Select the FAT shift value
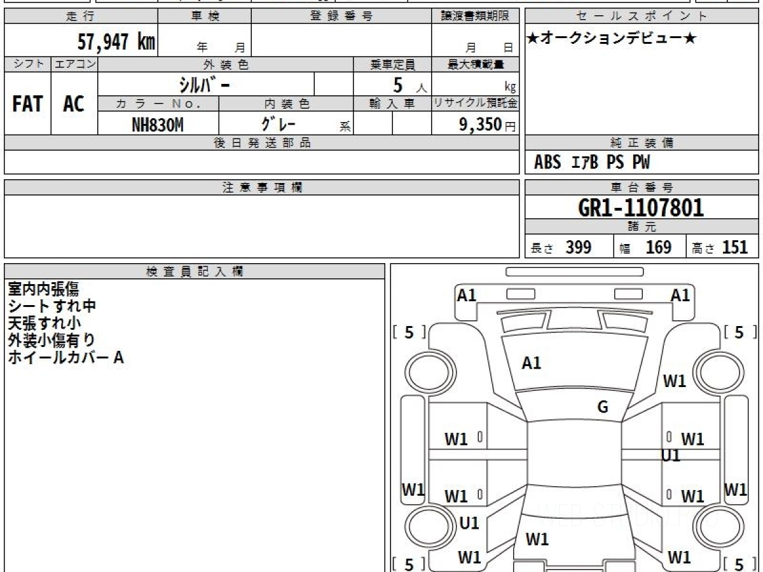 click(x=27, y=104)
